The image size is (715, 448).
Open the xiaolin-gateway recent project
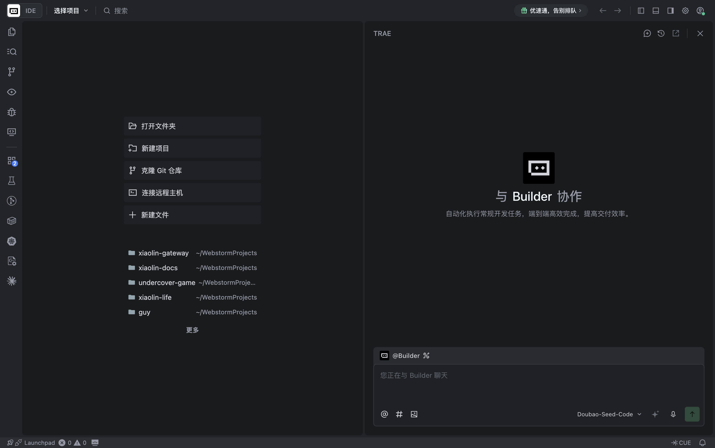[192, 253]
